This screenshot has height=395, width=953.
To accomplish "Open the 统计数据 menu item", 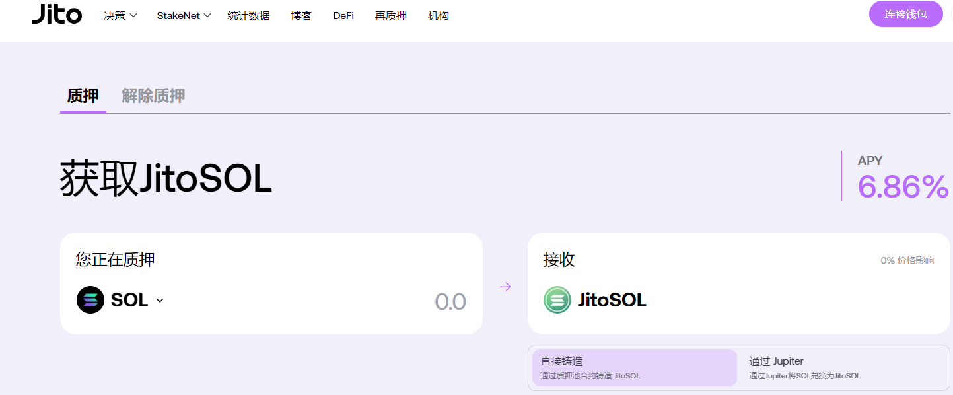I will pos(248,15).
